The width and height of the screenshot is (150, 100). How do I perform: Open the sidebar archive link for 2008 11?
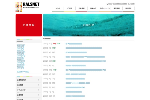21,64
